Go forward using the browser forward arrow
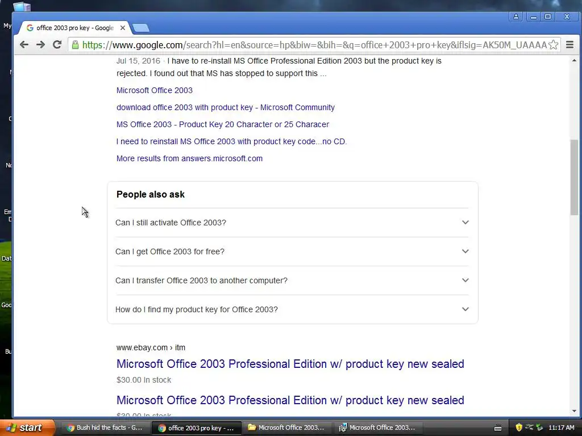This screenshot has width=582, height=436. 40,45
